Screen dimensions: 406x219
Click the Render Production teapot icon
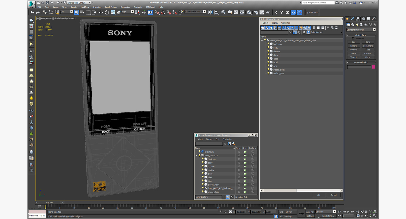tap(268, 12)
